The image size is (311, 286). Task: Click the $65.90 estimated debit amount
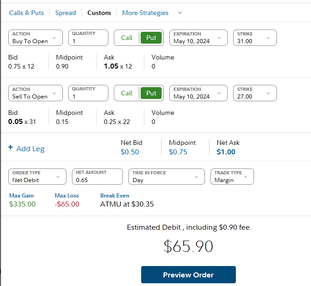coord(188,247)
